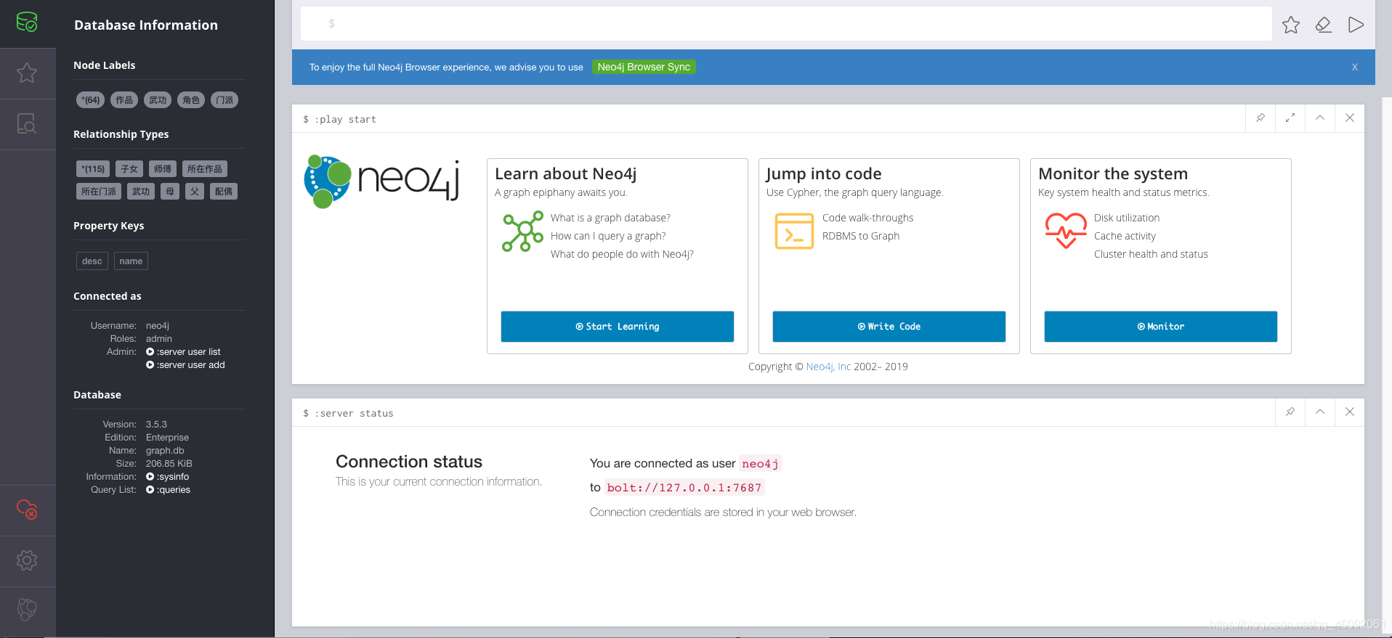Run the ':queries' query list command
This screenshot has width=1392, height=638.
[x=169, y=490]
